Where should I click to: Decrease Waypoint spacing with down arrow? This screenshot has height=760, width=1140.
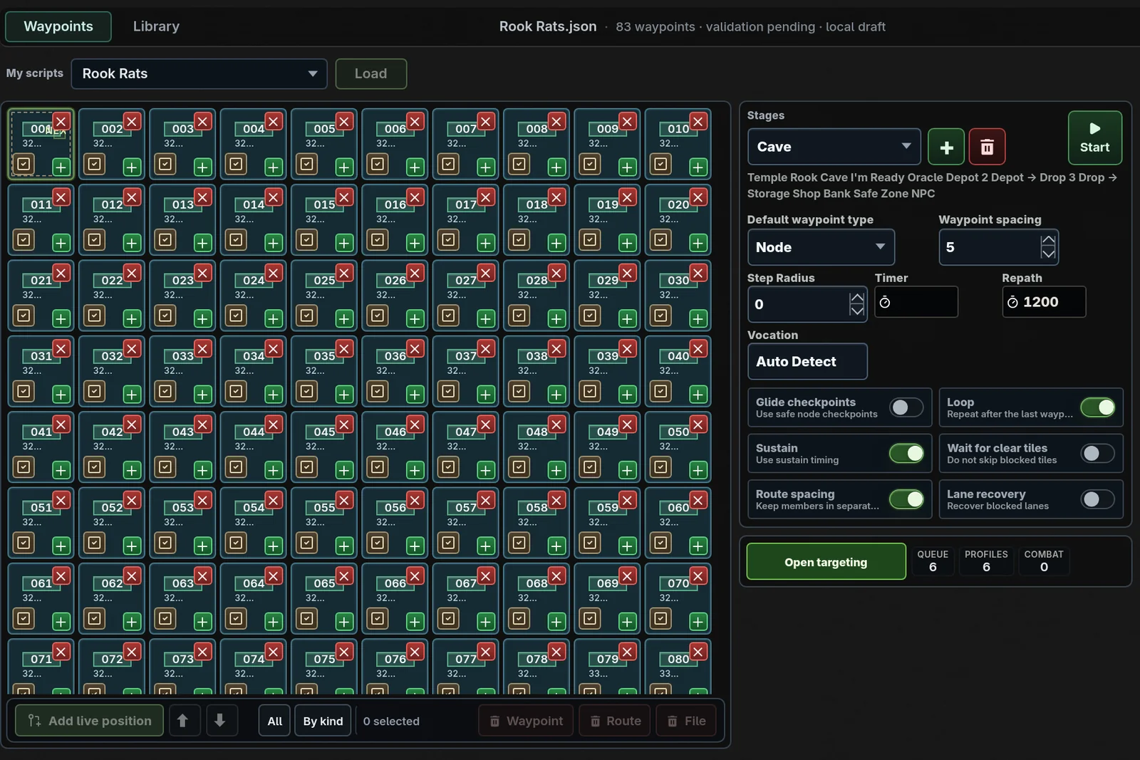pos(1048,254)
